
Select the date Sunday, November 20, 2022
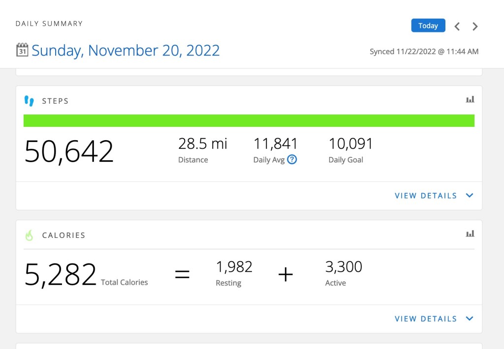coord(126,51)
